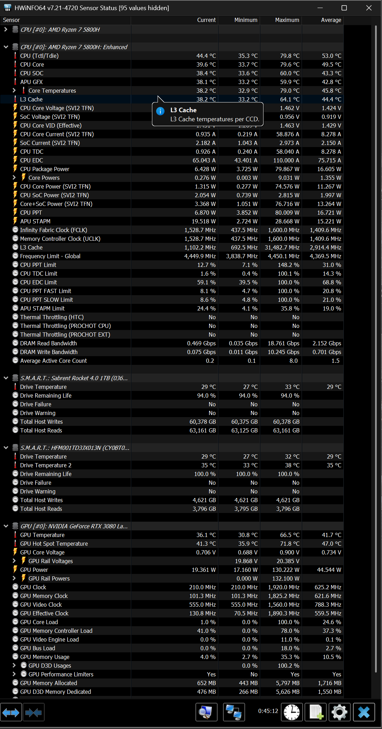Viewport: 382px width, 729px height.
Task: Select the CPU EDC row
Action: click(172, 160)
